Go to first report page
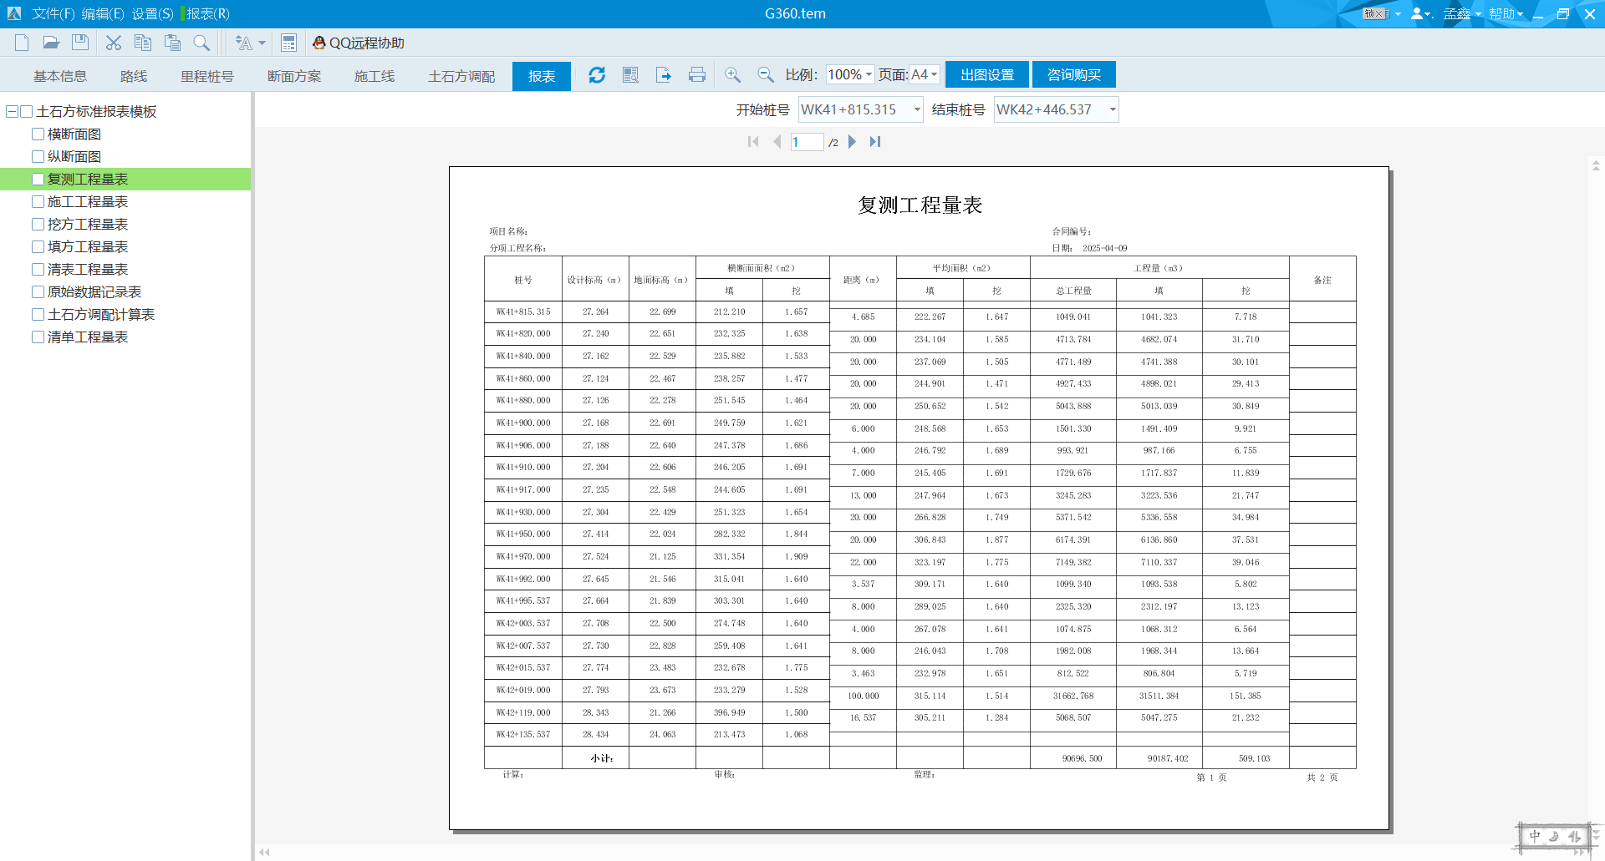 click(753, 142)
